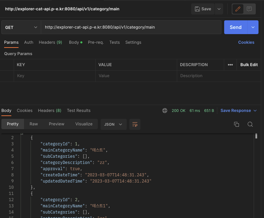Image resolution: width=264 pixels, height=218 pixels.
Task: Open the query params column options ellipsis
Action: 230,65
